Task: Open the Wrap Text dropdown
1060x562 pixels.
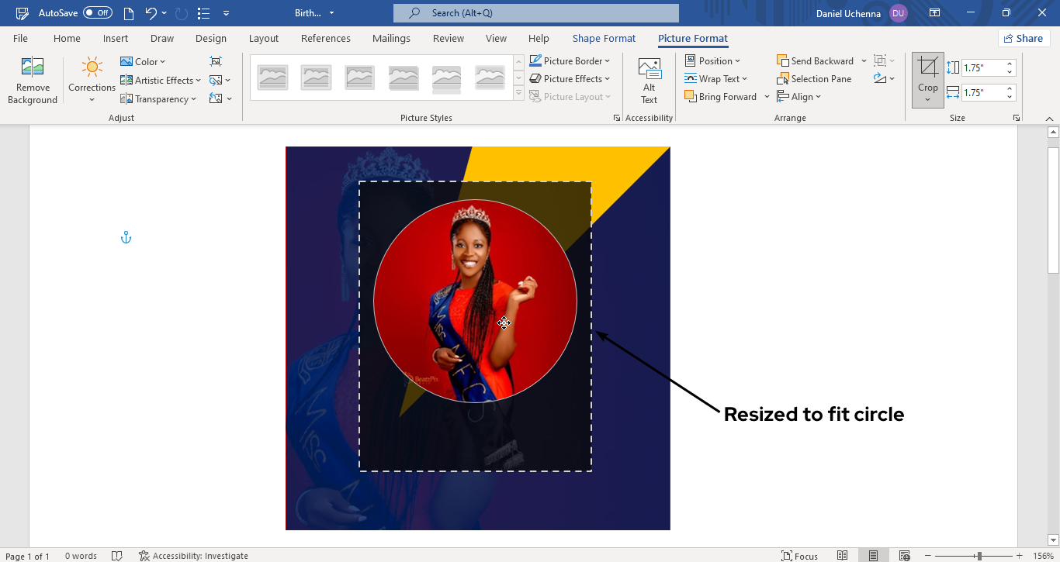Action: (x=715, y=79)
